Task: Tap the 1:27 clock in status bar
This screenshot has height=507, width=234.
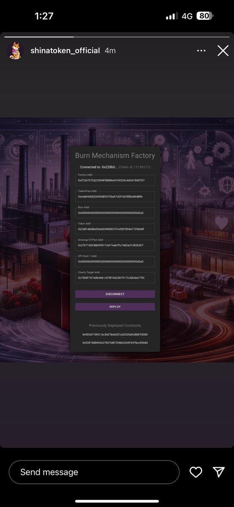Action: 44,16
